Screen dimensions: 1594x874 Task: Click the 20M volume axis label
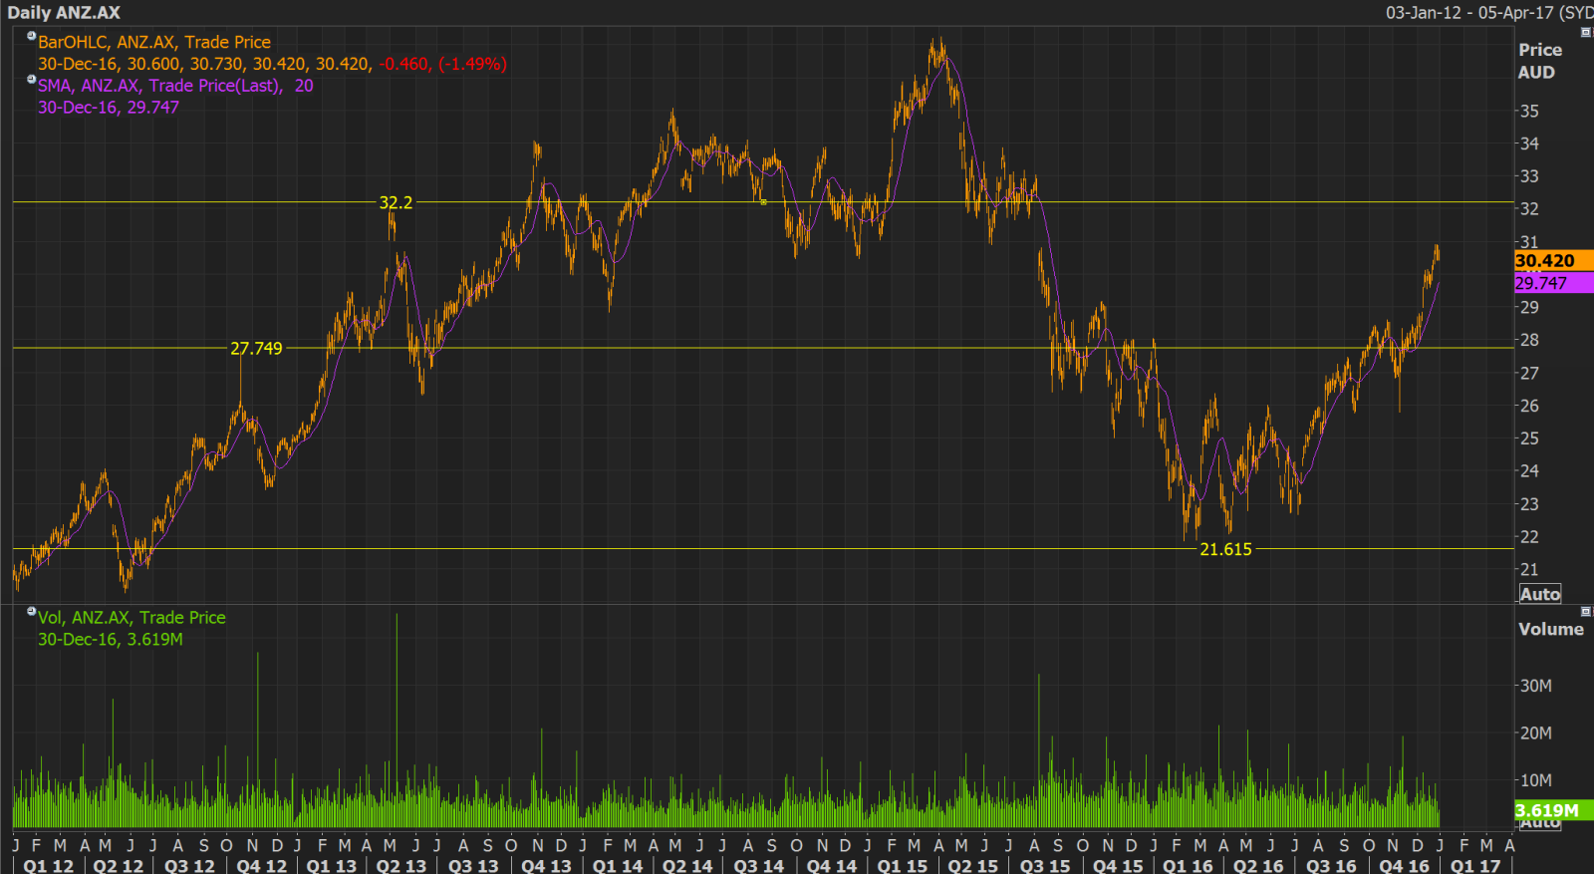[x=1535, y=732]
